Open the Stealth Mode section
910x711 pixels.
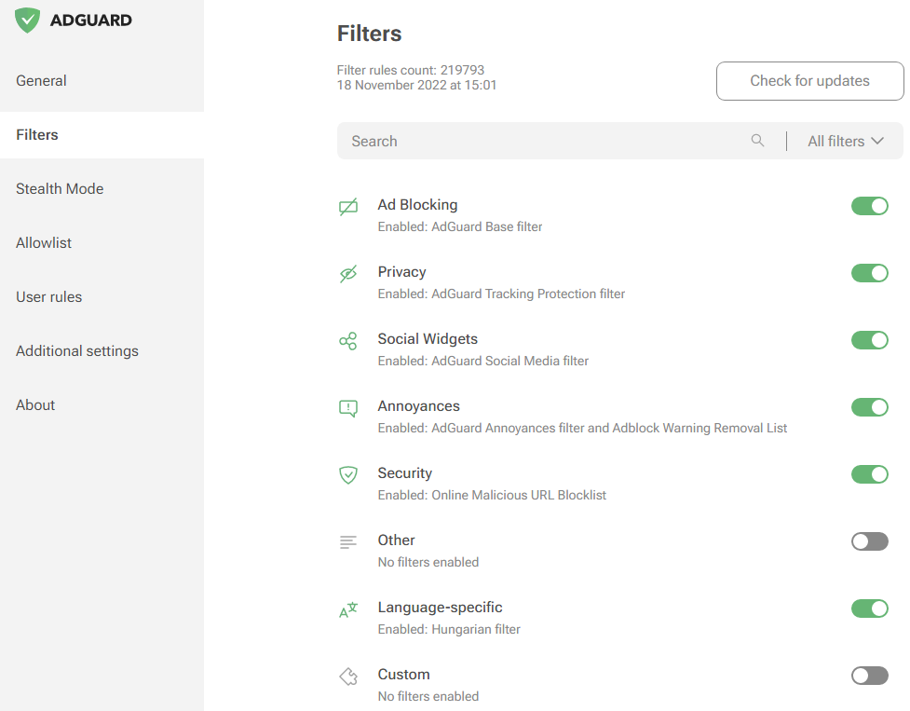click(60, 189)
